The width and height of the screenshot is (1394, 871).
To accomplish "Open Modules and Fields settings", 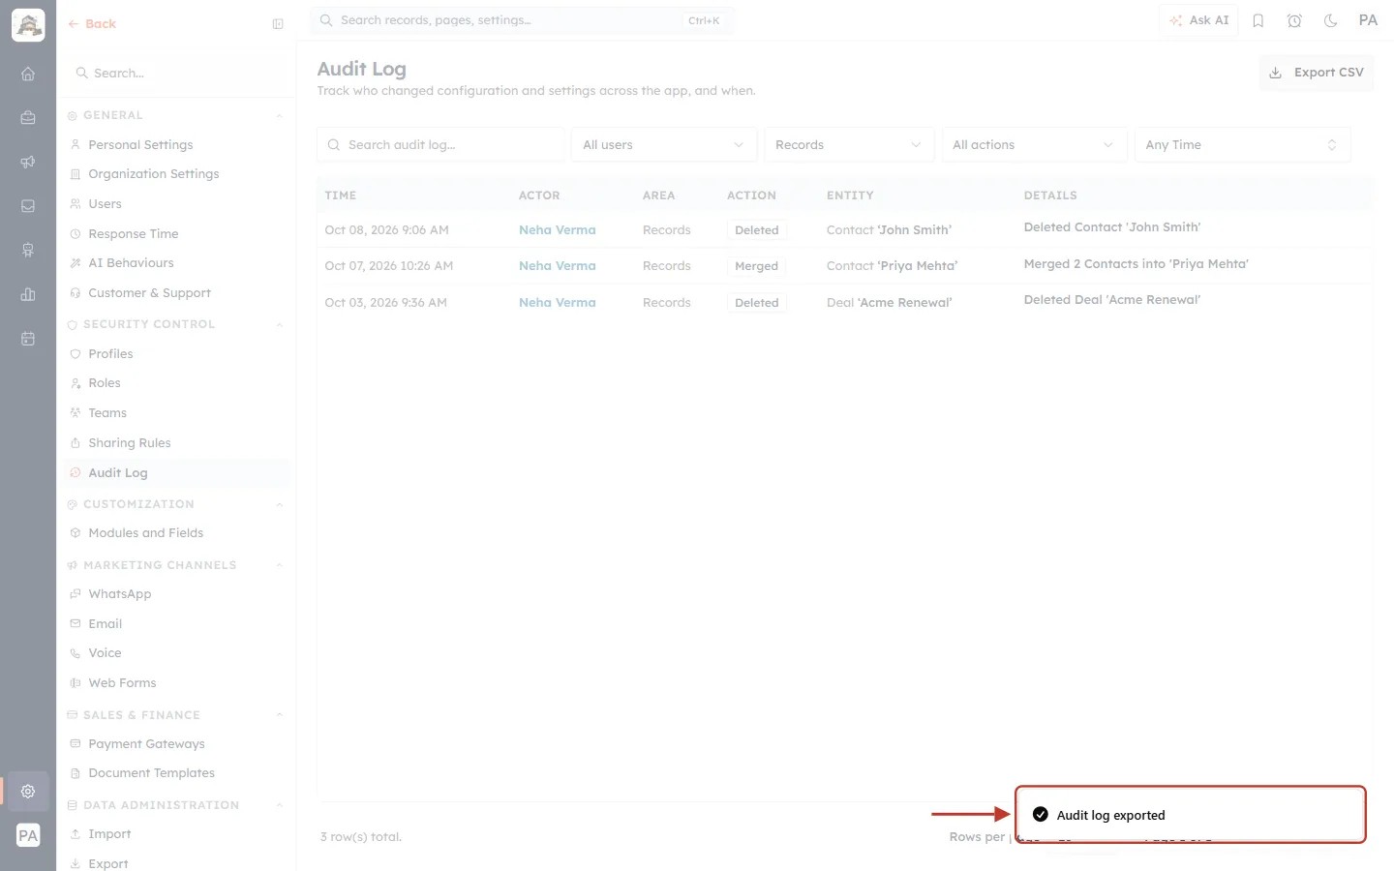I will point(145,533).
